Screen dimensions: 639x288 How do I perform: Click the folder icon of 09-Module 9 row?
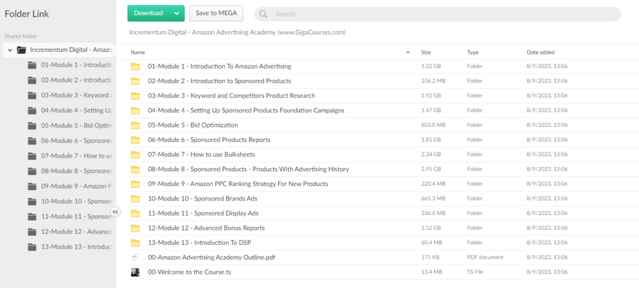coord(135,184)
